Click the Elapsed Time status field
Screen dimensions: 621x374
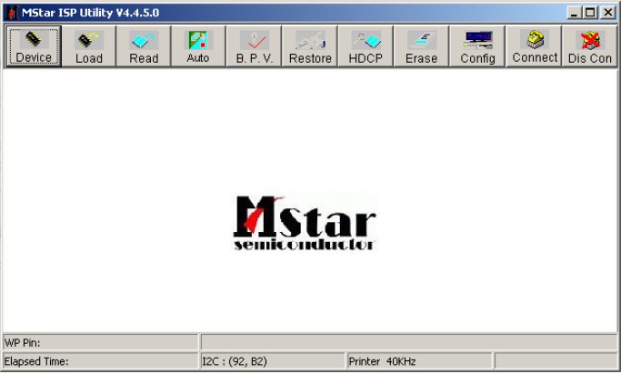point(101,361)
